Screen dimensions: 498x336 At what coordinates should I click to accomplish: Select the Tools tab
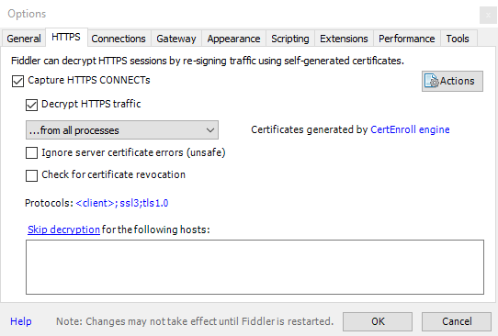tap(458, 39)
